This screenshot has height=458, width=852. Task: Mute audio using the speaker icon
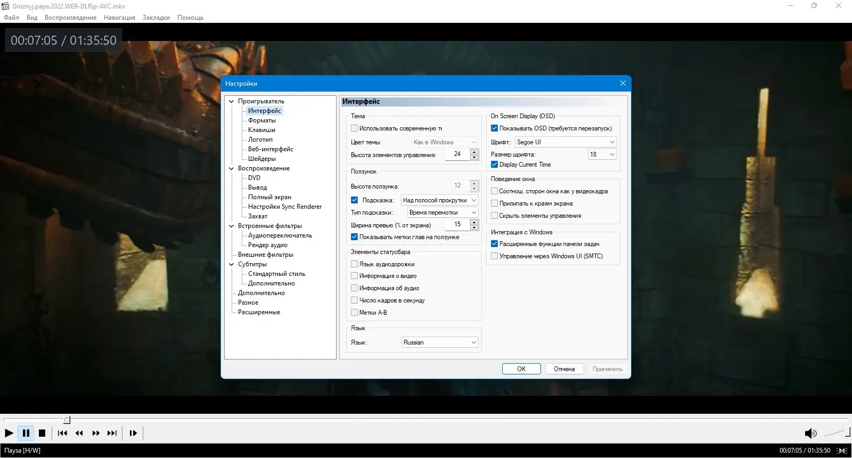pos(810,434)
